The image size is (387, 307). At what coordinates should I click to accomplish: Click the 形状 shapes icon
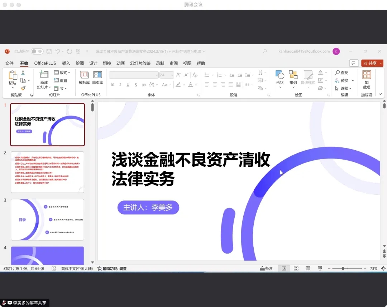point(280,77)
